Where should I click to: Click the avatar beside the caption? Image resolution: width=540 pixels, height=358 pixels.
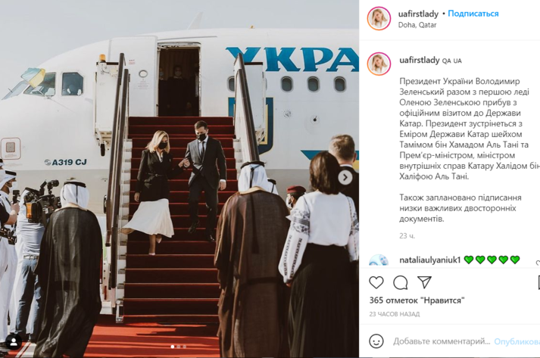[379, 64]
